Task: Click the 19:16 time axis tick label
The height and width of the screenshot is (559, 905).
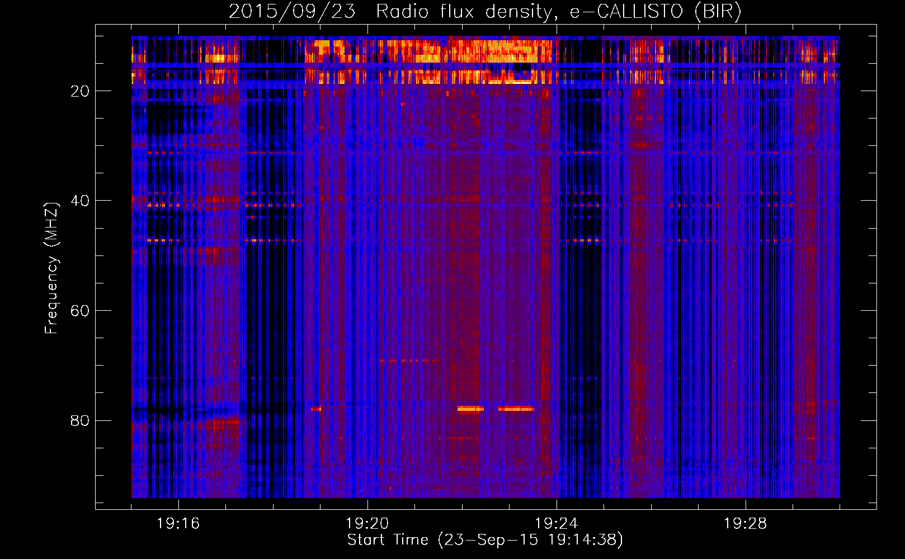Action: [178, 524]
